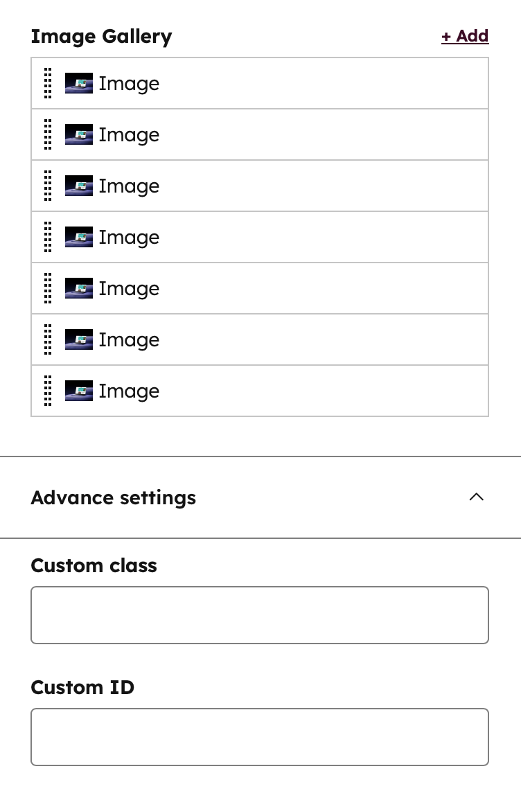Image resolution: width=521 pixels, height=798 pixels.
Task: Open the fourth Image gallery item
Action: pos(260,237)
